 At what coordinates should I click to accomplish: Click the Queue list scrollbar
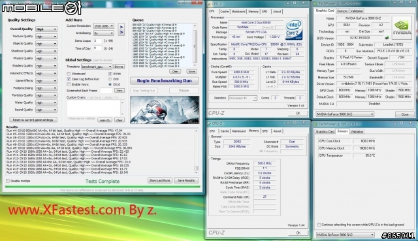tap(195, 45)
